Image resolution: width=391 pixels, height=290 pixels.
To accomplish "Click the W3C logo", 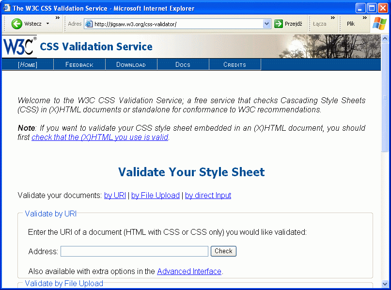I will click(x=20, y=46).
